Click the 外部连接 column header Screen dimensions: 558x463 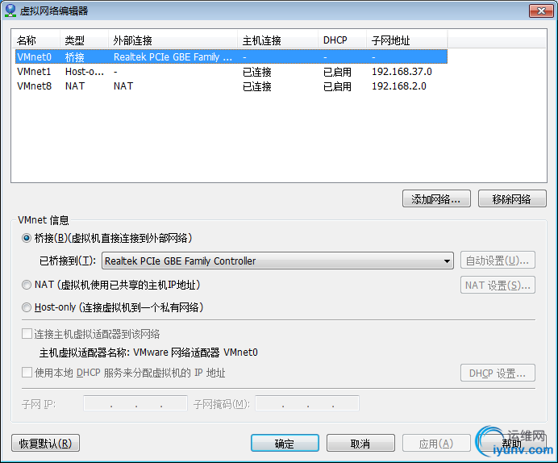pos(173,40)
